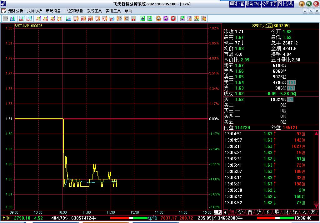Screen dimensions: 320x223
Task: Open the computer monitor toolbar icon
Action: [182, 18]
